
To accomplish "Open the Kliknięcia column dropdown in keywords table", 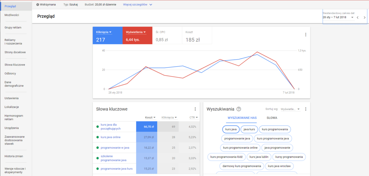I will [x=169, y=117].
